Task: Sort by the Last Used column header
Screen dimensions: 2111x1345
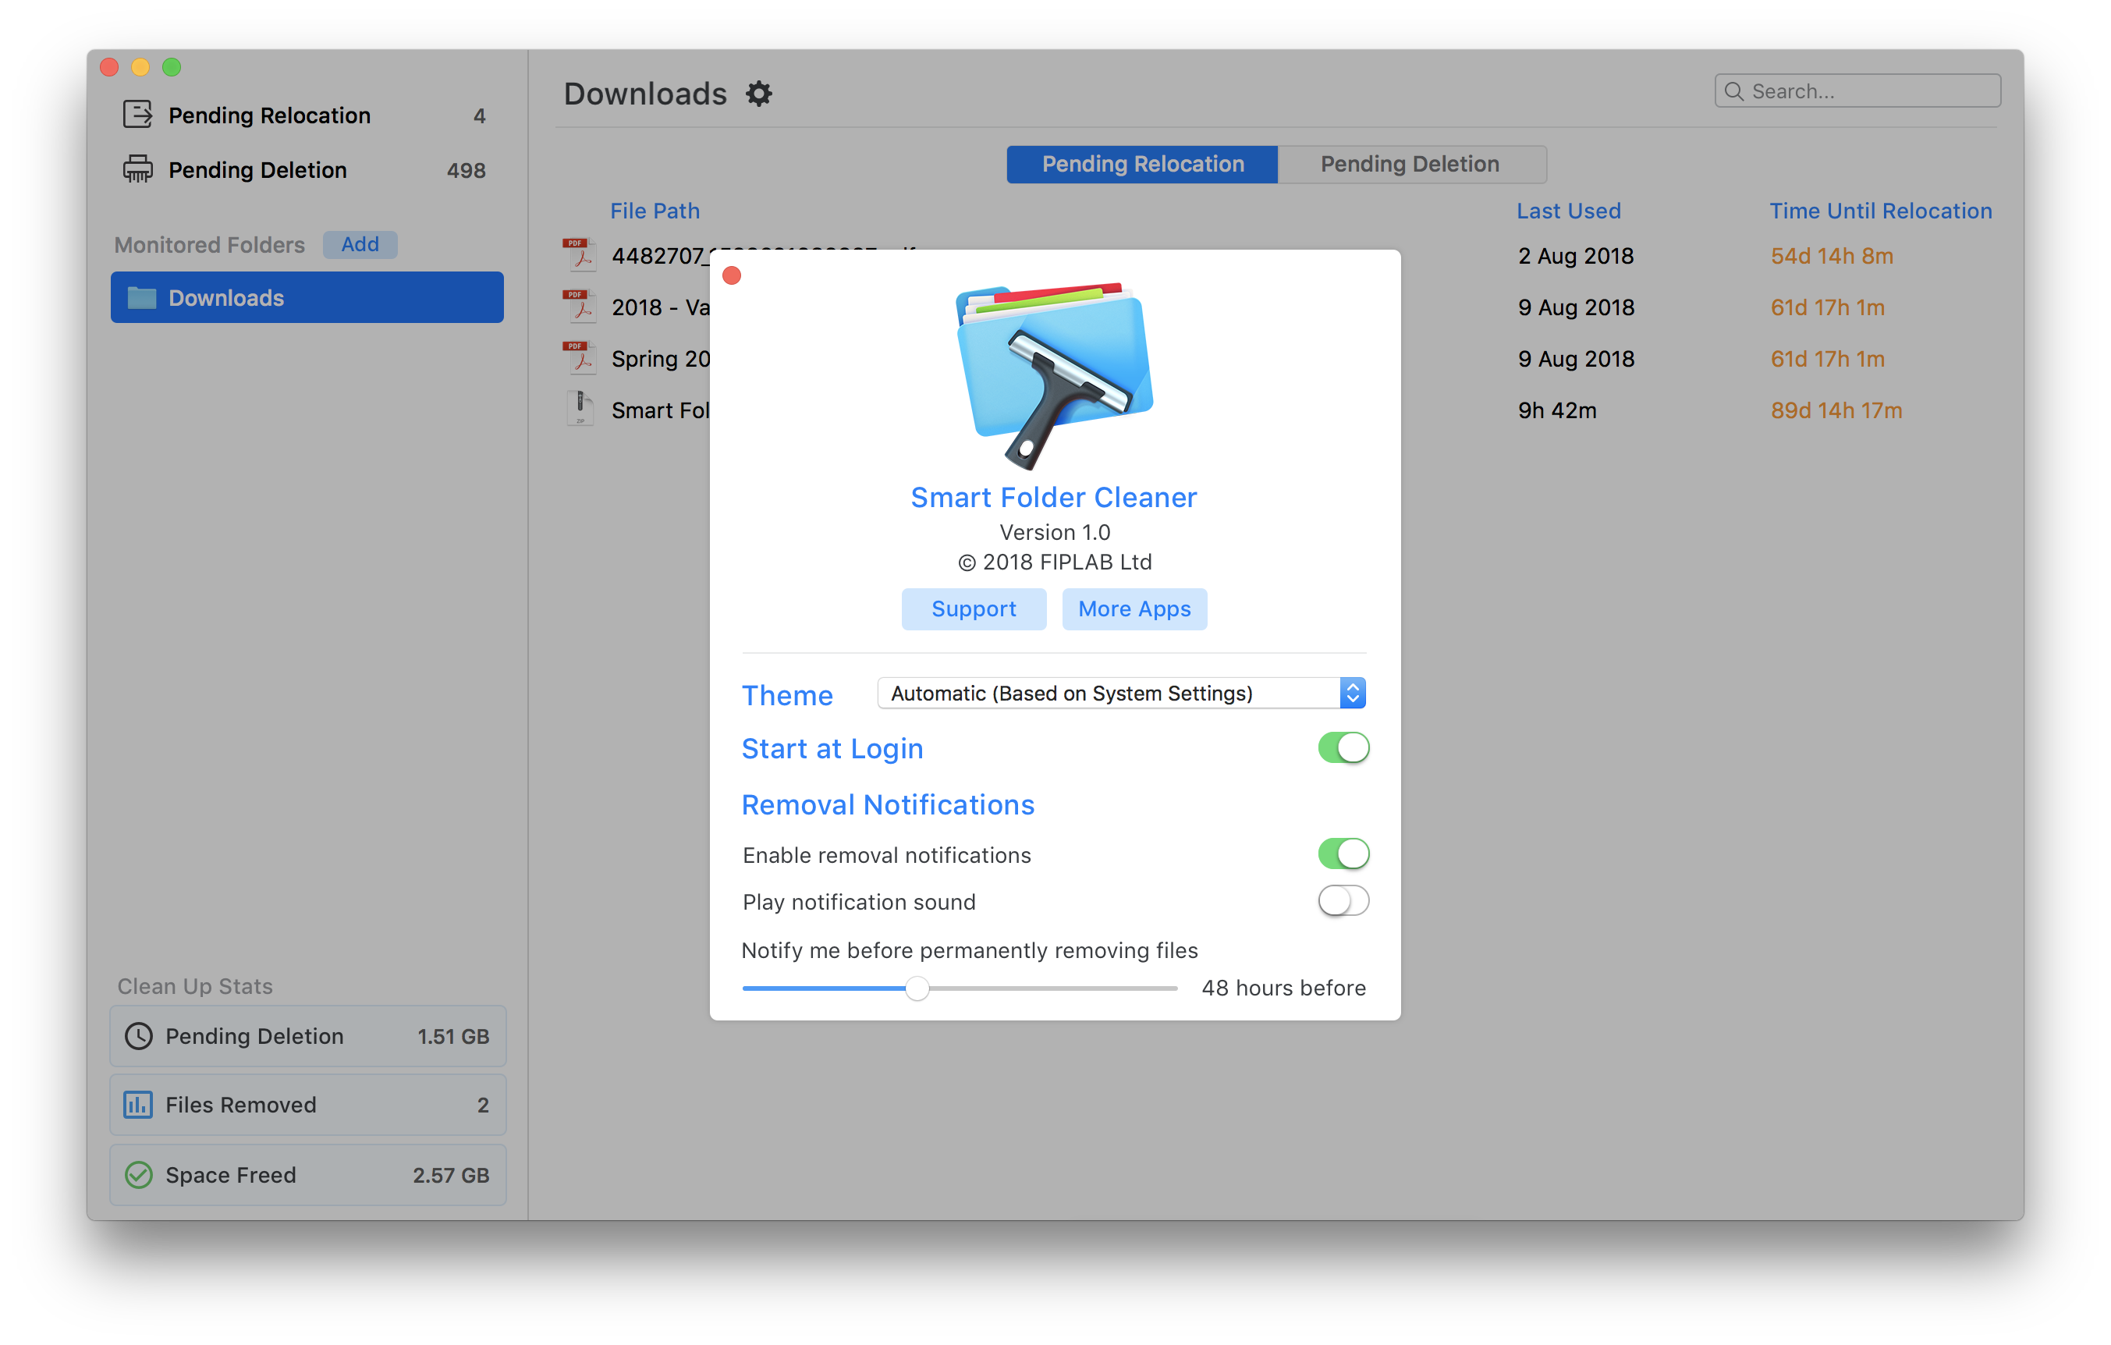Action: (x=1568, y=211)
